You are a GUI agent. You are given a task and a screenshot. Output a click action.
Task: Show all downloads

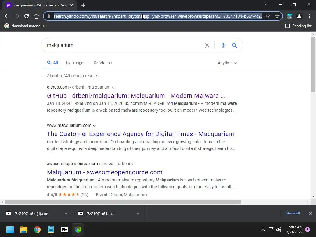(x=293, y=213)
